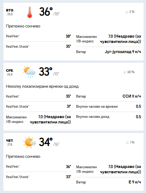Screen dimensions: 146x193
Task: Click the raindrop icon next to 1%
Action: (127, 143)
